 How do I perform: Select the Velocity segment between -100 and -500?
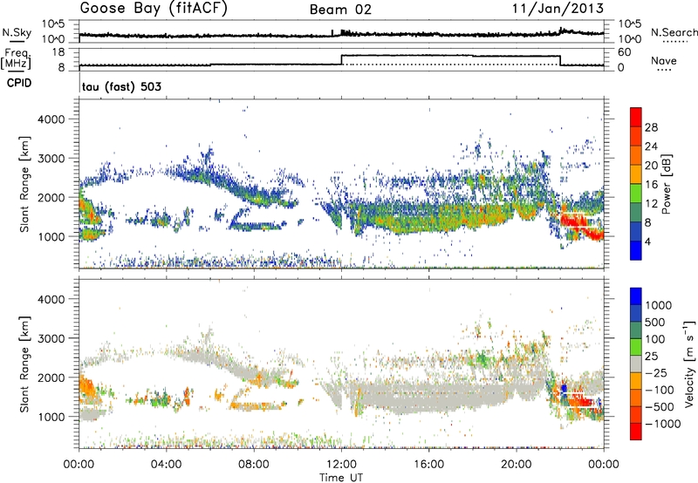coord(636,398)
